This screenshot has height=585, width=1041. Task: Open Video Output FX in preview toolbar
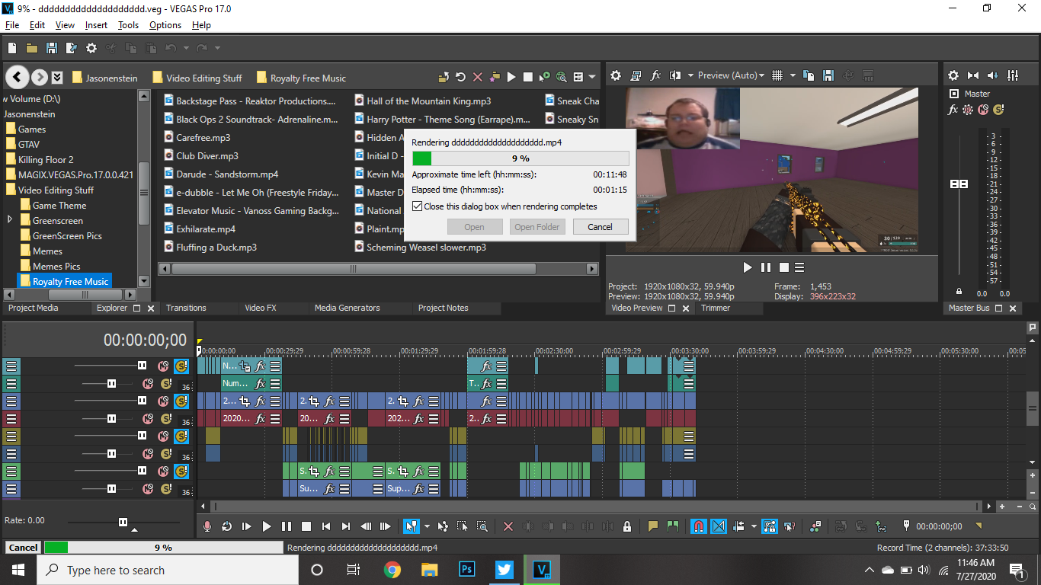coord(655,75)
